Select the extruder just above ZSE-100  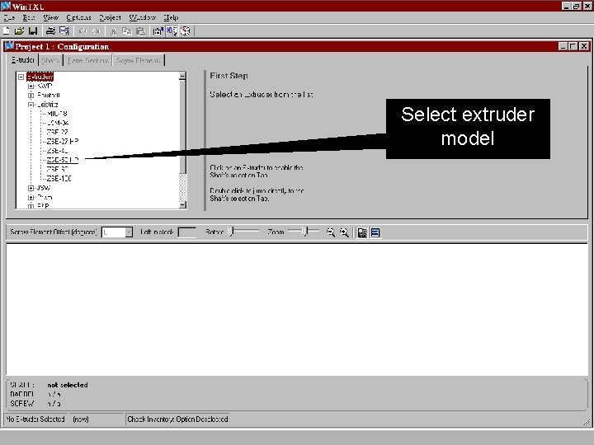[x=57, y=169]
